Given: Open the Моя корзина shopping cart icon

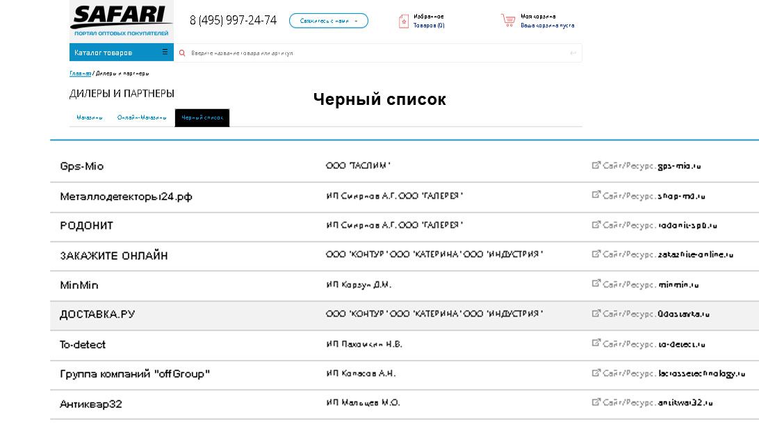Looking at the screenshot, I should [x=508, y=19].
